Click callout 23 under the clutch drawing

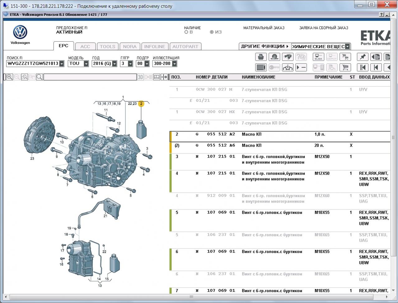pyautogui.click(x=32, y=158)
